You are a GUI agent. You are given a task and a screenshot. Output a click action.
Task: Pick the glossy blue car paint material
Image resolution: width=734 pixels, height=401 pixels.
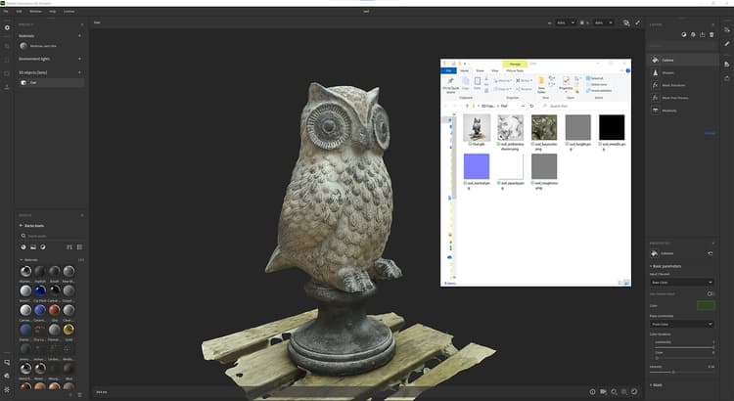pyautogui.click(x=40, y=290)
